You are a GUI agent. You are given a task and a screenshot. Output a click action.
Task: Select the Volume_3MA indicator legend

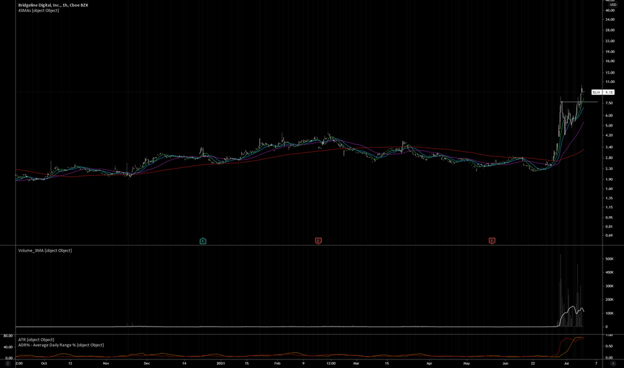coord(45,250)
